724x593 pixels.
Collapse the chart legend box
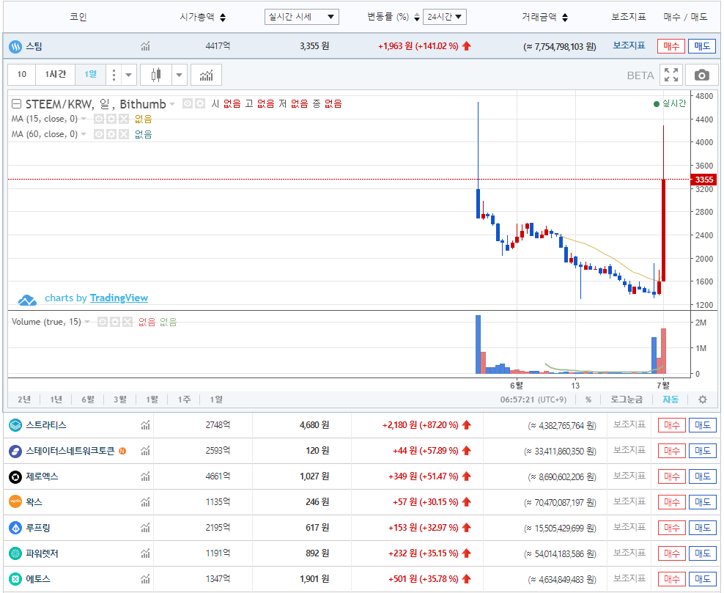pos(16,104)
